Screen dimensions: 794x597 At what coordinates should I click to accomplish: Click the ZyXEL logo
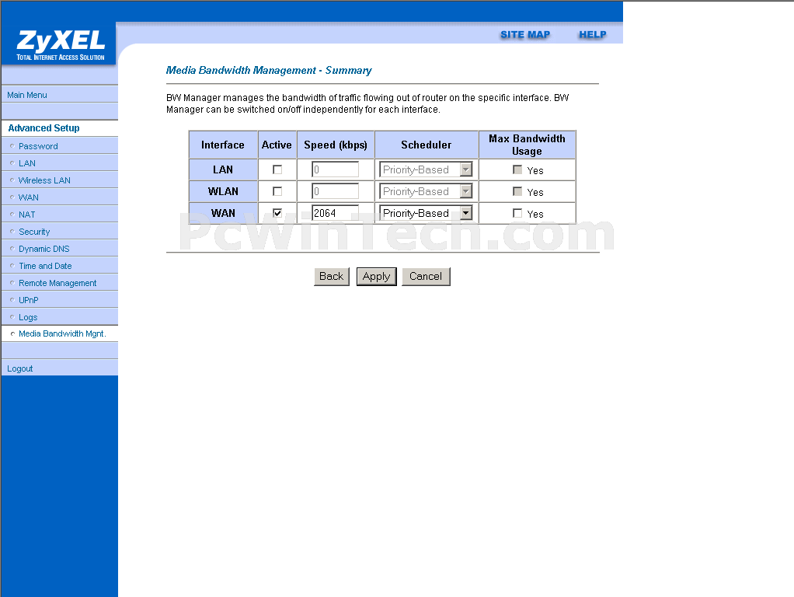[61, 45]
